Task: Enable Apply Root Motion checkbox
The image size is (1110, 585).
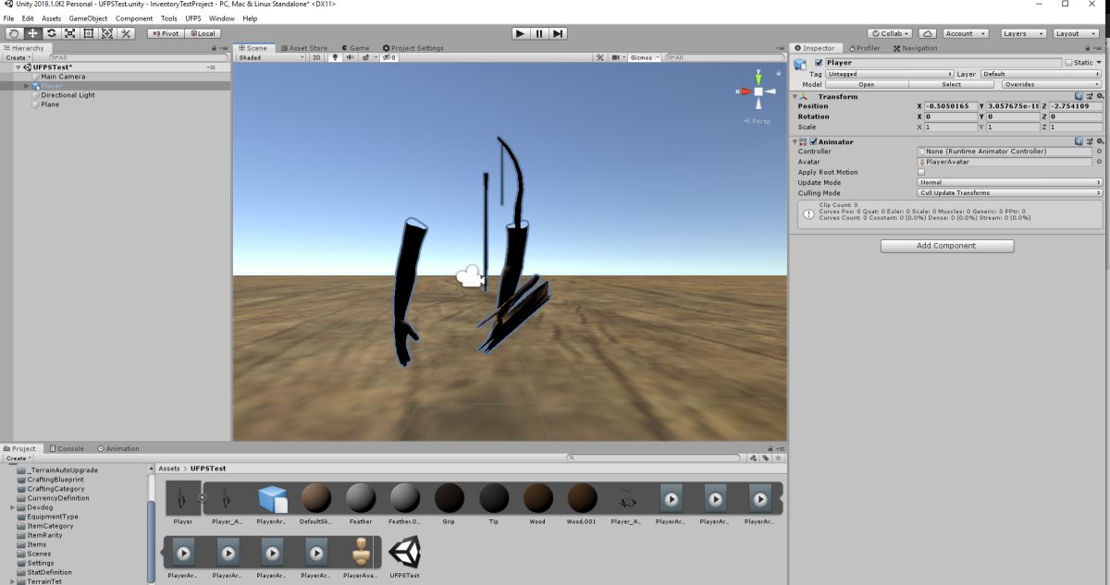Action: tap(921, 172)
